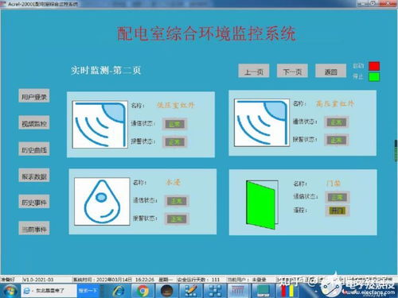Click the 搜索一下 search button in taskbar

(88, 291)
